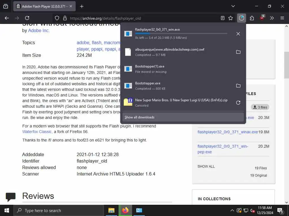Reload the current page
Screen dimensions: 289x216
(27, 18)
